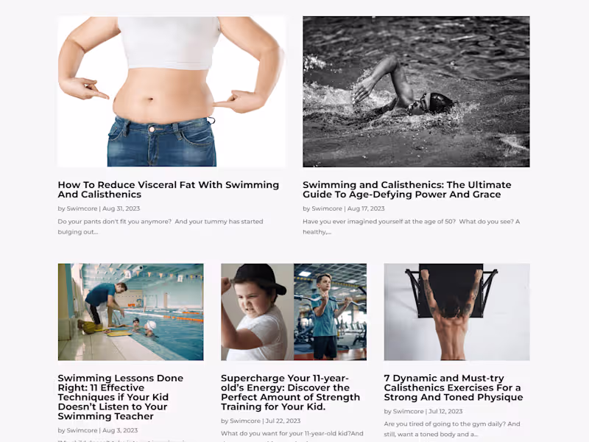Click Swimcore author link on Jul 22 post
The width and height of the screenshot is (589, 442).
pos(245,421)
